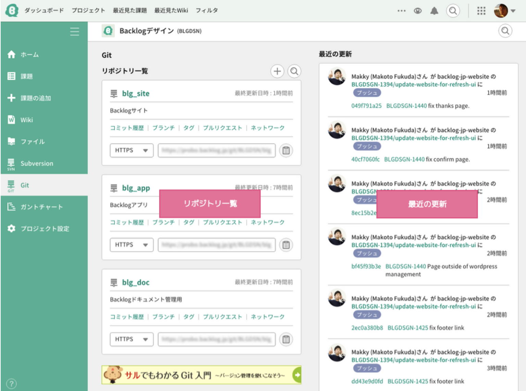Open commit 2ec0a380b8

pyautogui.click(x=367, y=328)
